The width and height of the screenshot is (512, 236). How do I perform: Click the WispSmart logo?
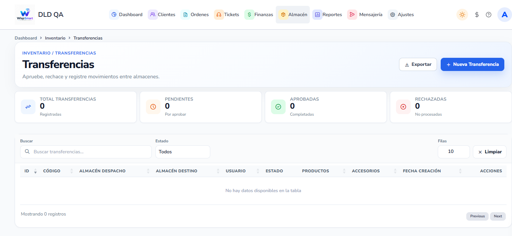click(25, 15)
